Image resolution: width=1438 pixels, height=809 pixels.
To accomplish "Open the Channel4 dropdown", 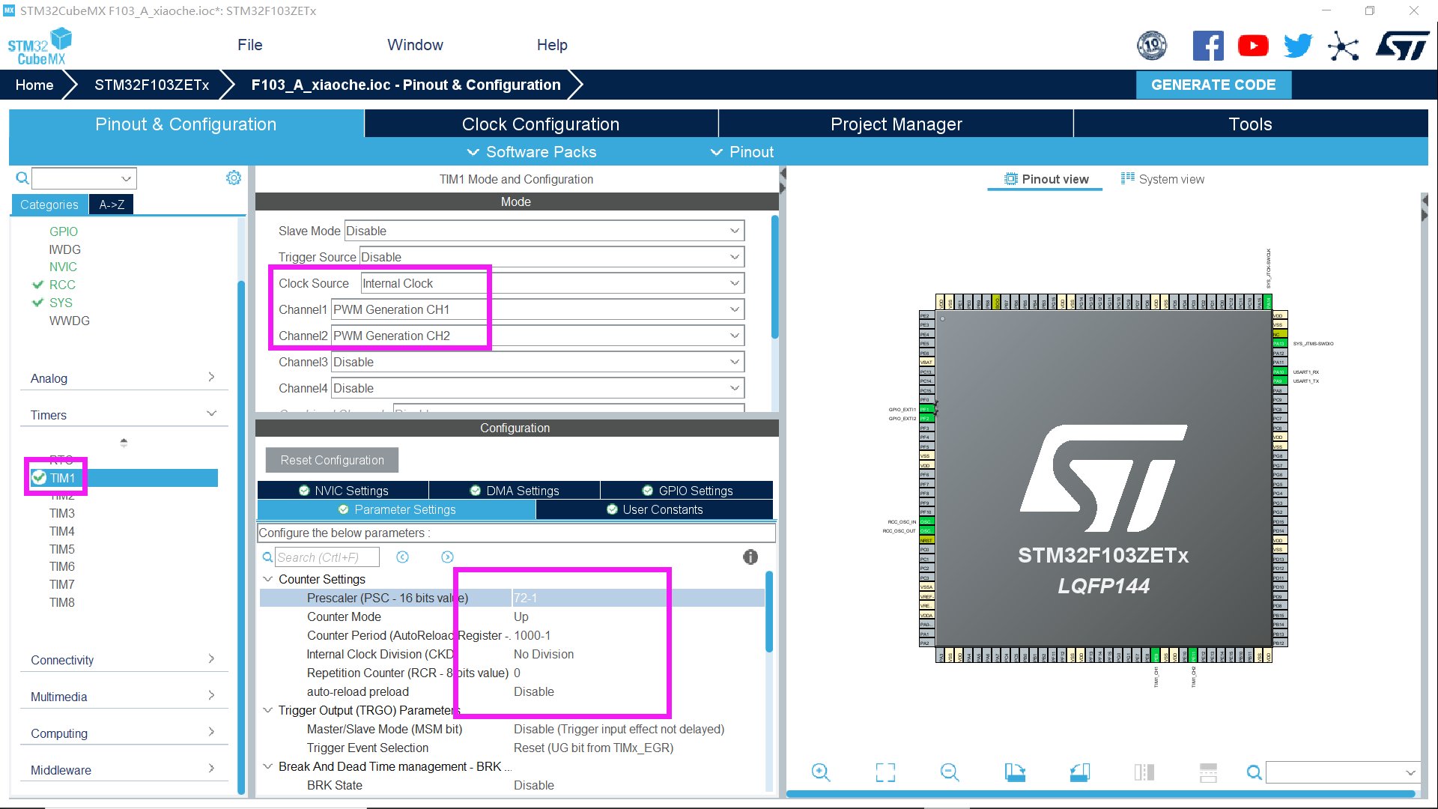I will 537,388.
